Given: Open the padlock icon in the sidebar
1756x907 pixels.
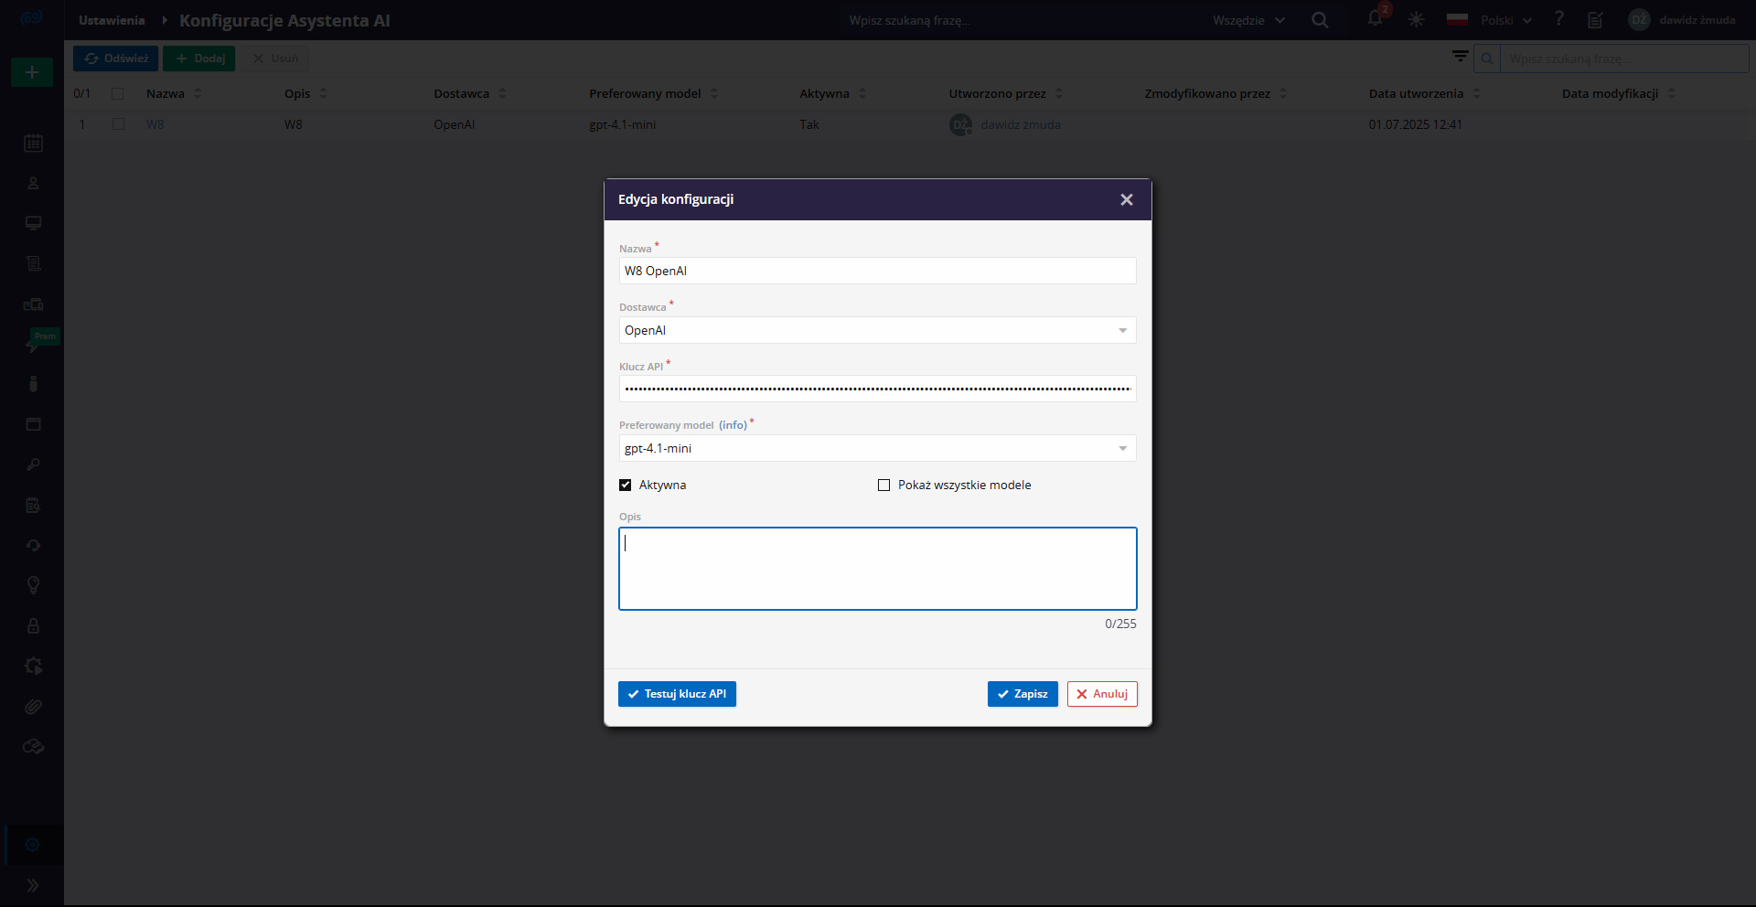Looking at the screenshot, I should [33, 625].
